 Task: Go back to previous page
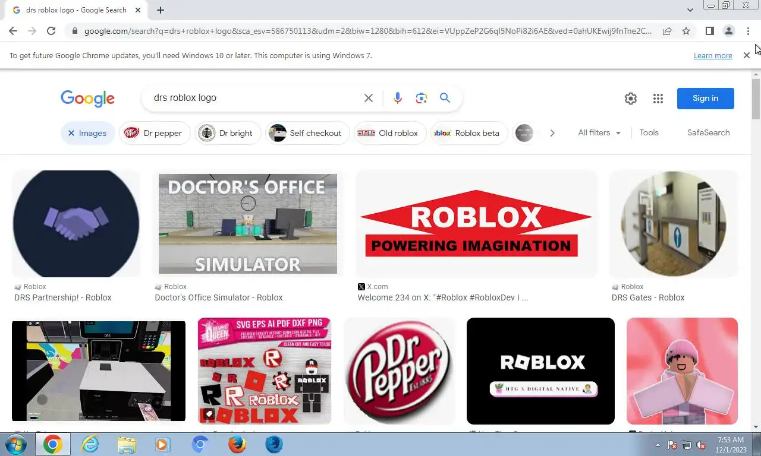click(x=13, y=31)
